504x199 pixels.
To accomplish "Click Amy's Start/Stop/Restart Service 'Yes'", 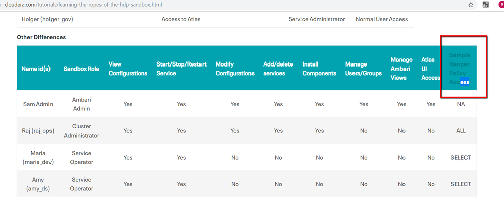I will coord(181,184).
